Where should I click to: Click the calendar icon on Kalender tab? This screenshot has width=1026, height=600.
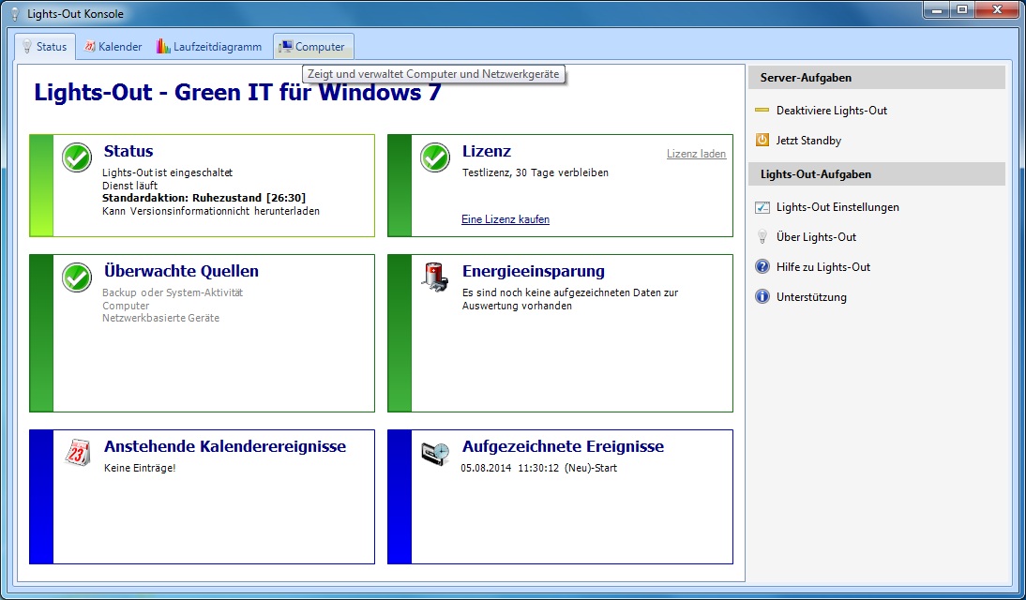[90, 47]
